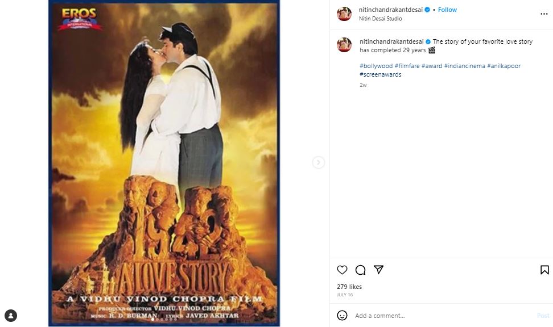Open the Nitin Desai Studio location

pos(380,19)
